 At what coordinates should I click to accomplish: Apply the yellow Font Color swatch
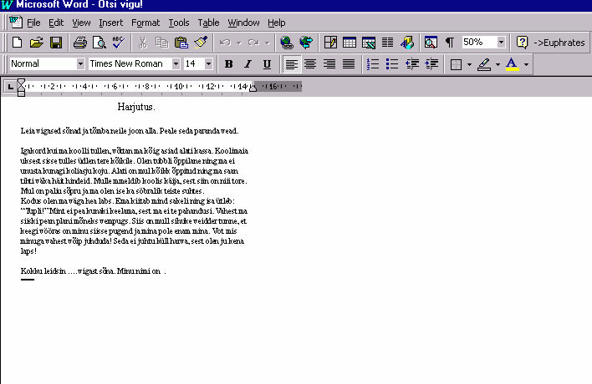512,64
